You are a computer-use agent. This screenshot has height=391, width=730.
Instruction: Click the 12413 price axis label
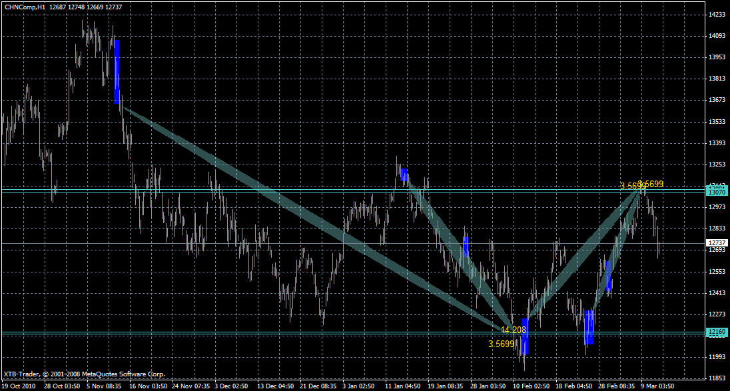717,292
